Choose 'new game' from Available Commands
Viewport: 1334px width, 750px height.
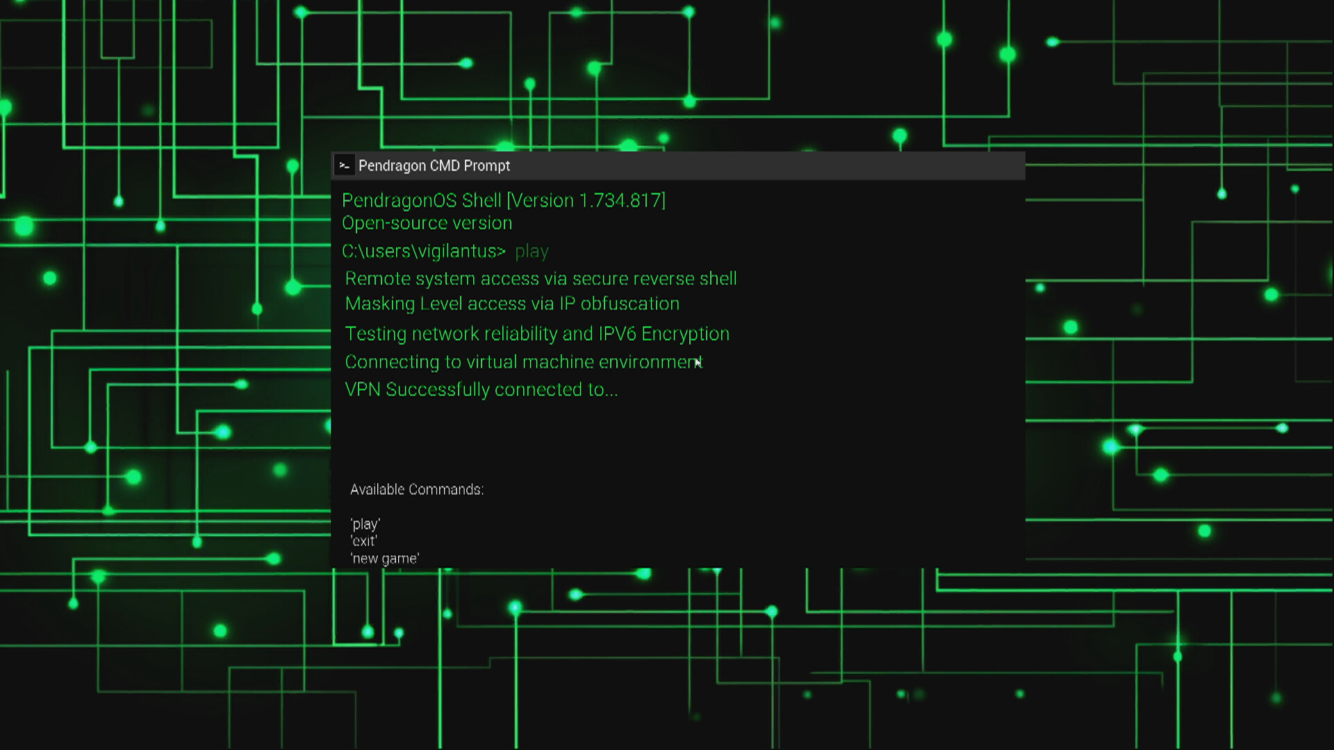pos(384,558)
